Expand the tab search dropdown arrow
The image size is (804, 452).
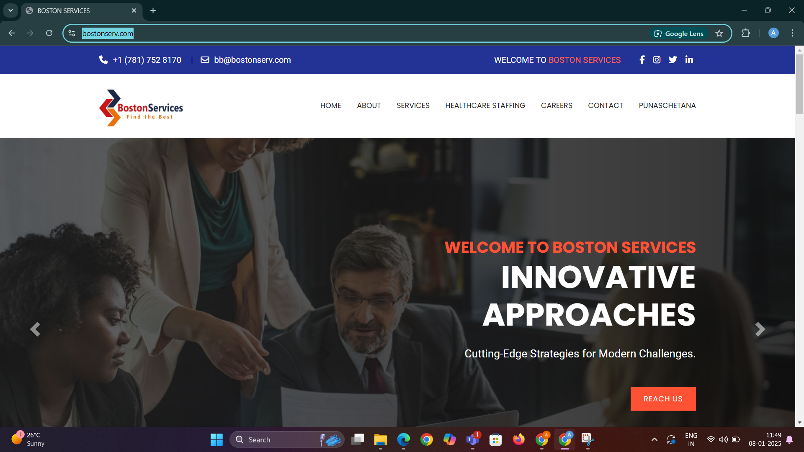pos(10,10)
